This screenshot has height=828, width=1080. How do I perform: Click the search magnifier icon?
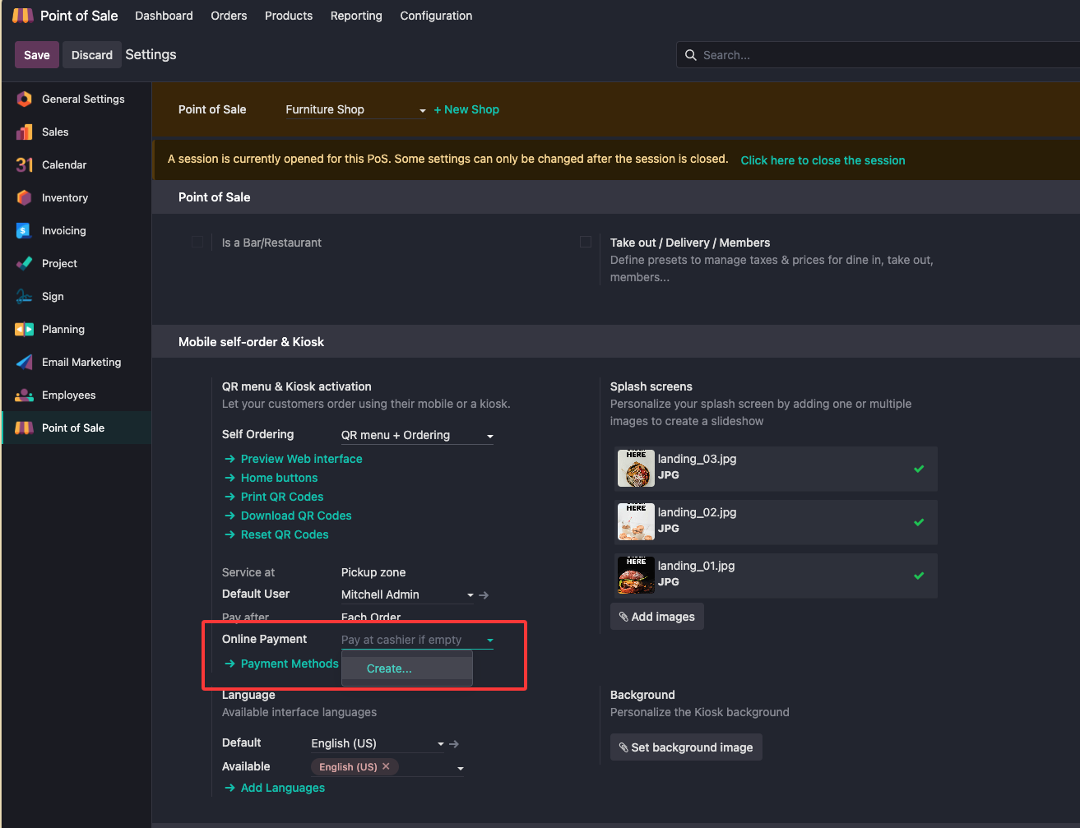coord(691,55)
